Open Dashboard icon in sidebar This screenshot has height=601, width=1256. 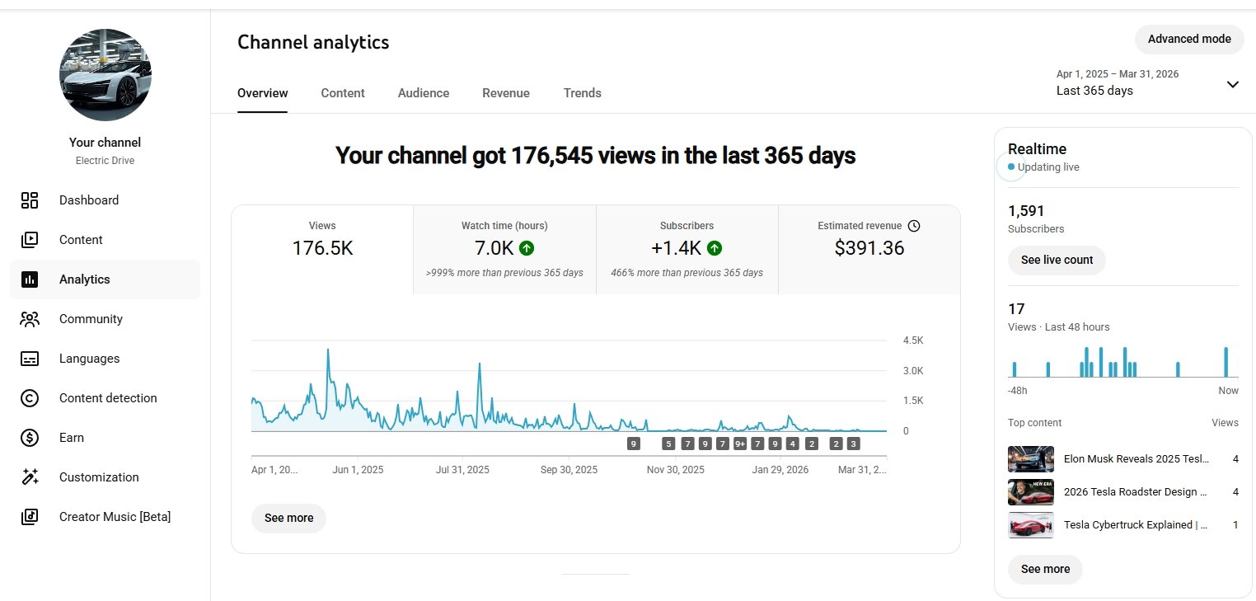coord(30,200)
